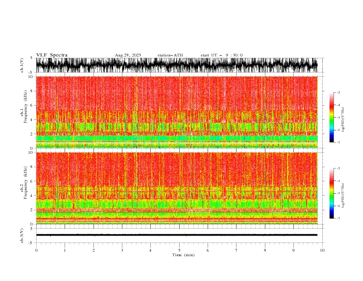Click the 'VLF Spectra' title text
This screenshot has height=281, width=363.
point(52,55)
